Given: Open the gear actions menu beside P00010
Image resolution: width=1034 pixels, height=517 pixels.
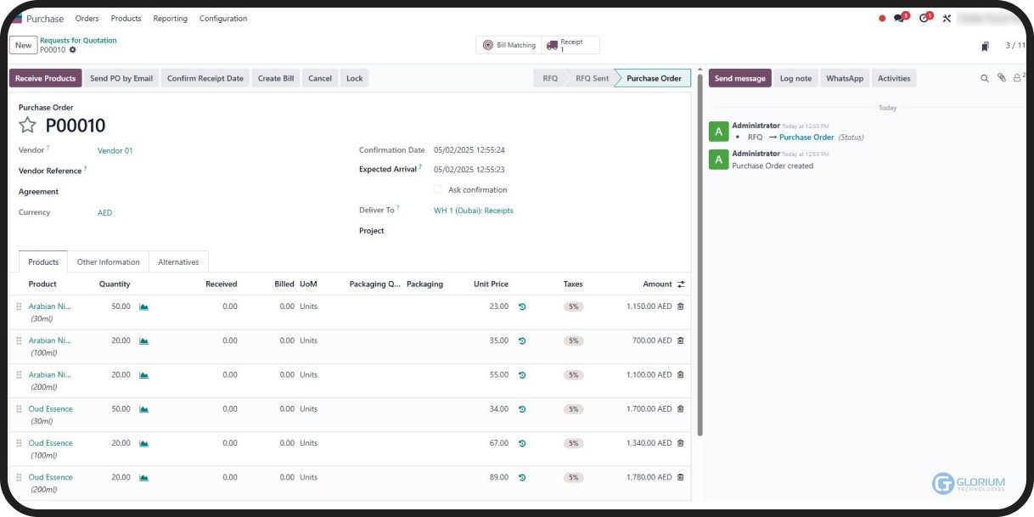Looking at the screenshot, I should pos(72,50).
